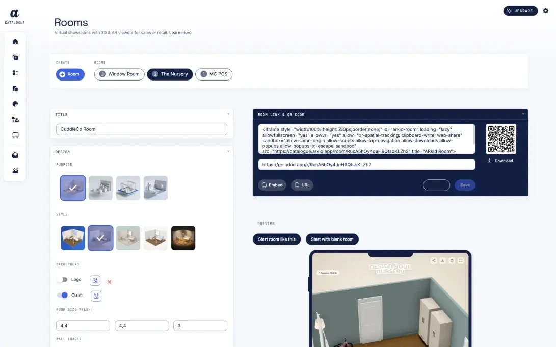This screenshot has height=347, width=556.
Task: Click the Upgrade button
Action: 520,11
